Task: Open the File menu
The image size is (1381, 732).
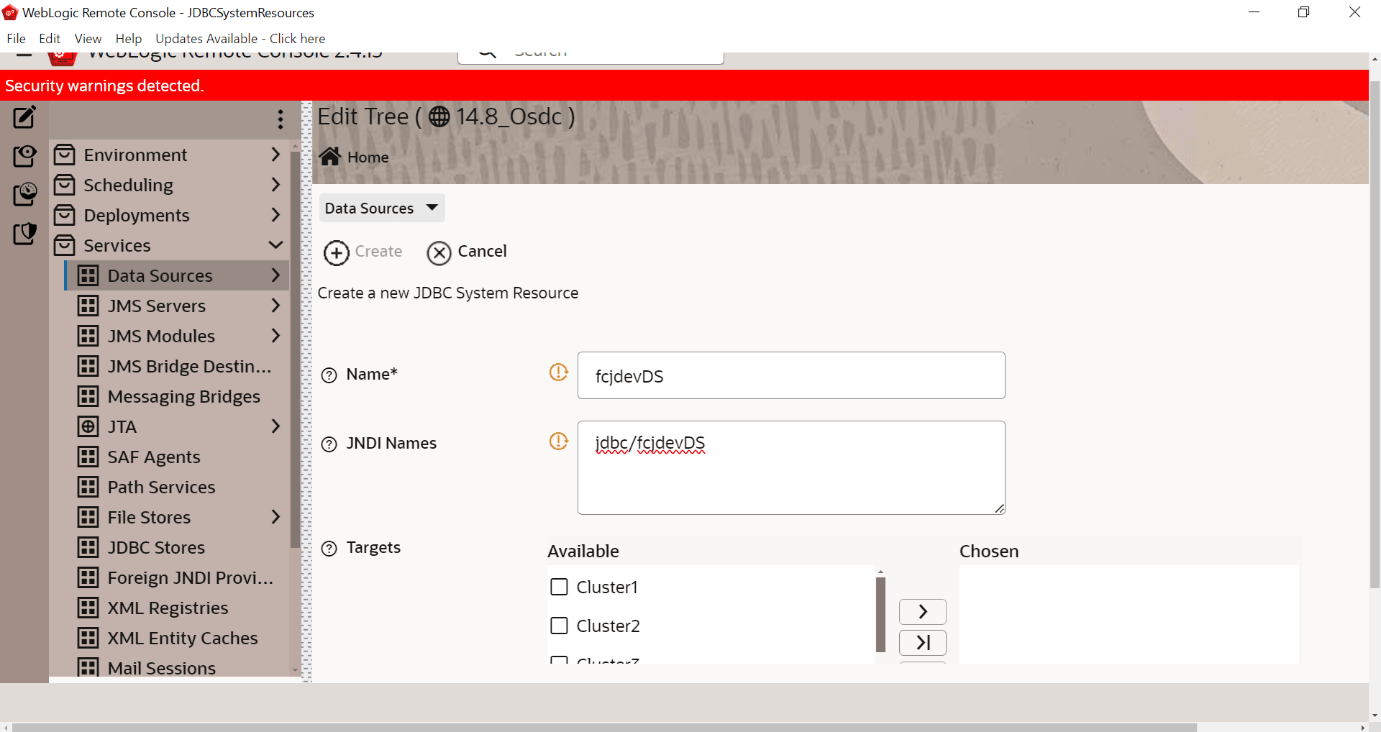Action: 16,39
